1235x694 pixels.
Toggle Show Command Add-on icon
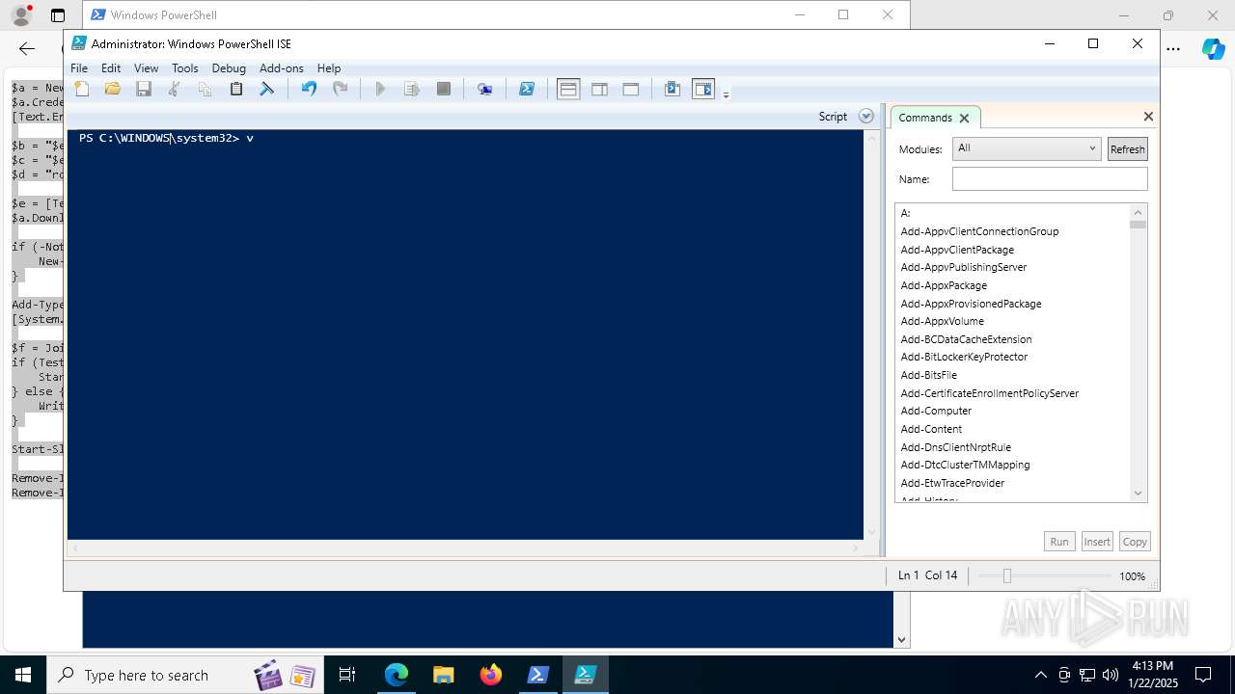pos(703,89)
